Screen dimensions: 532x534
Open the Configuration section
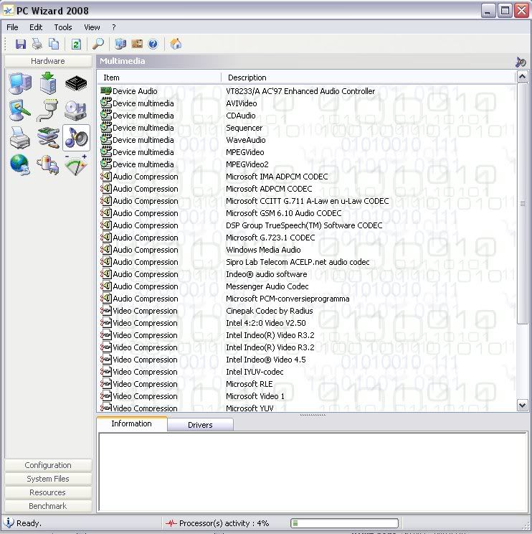coord(48,465)
